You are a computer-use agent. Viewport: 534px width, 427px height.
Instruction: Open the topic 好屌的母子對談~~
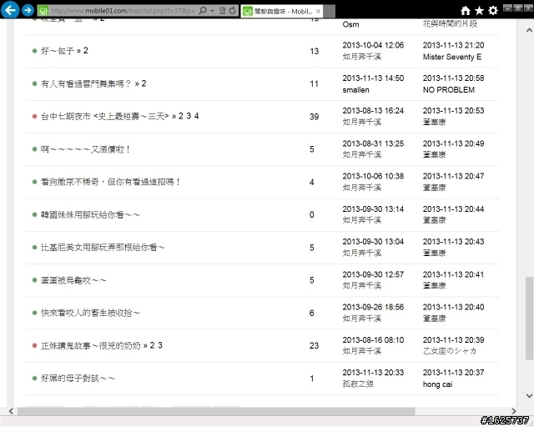click(x=78, y=379)
